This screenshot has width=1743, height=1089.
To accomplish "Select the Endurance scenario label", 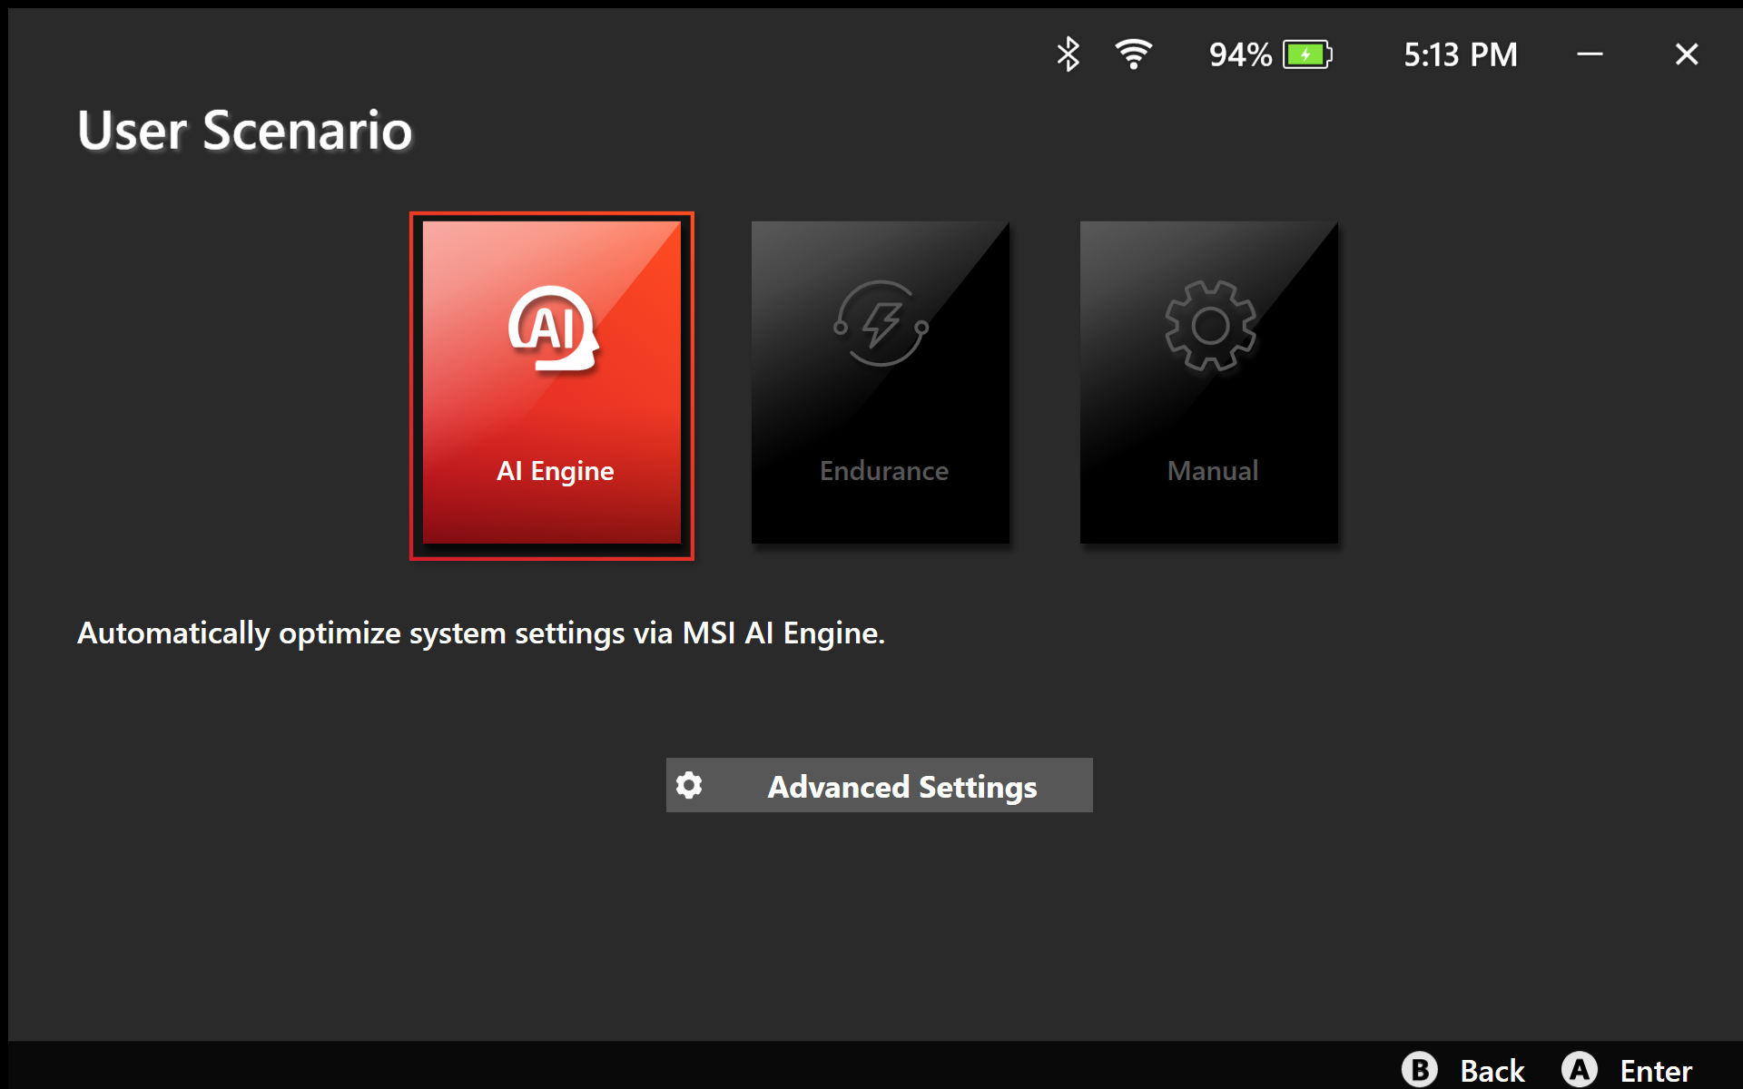I will [883, 471].
